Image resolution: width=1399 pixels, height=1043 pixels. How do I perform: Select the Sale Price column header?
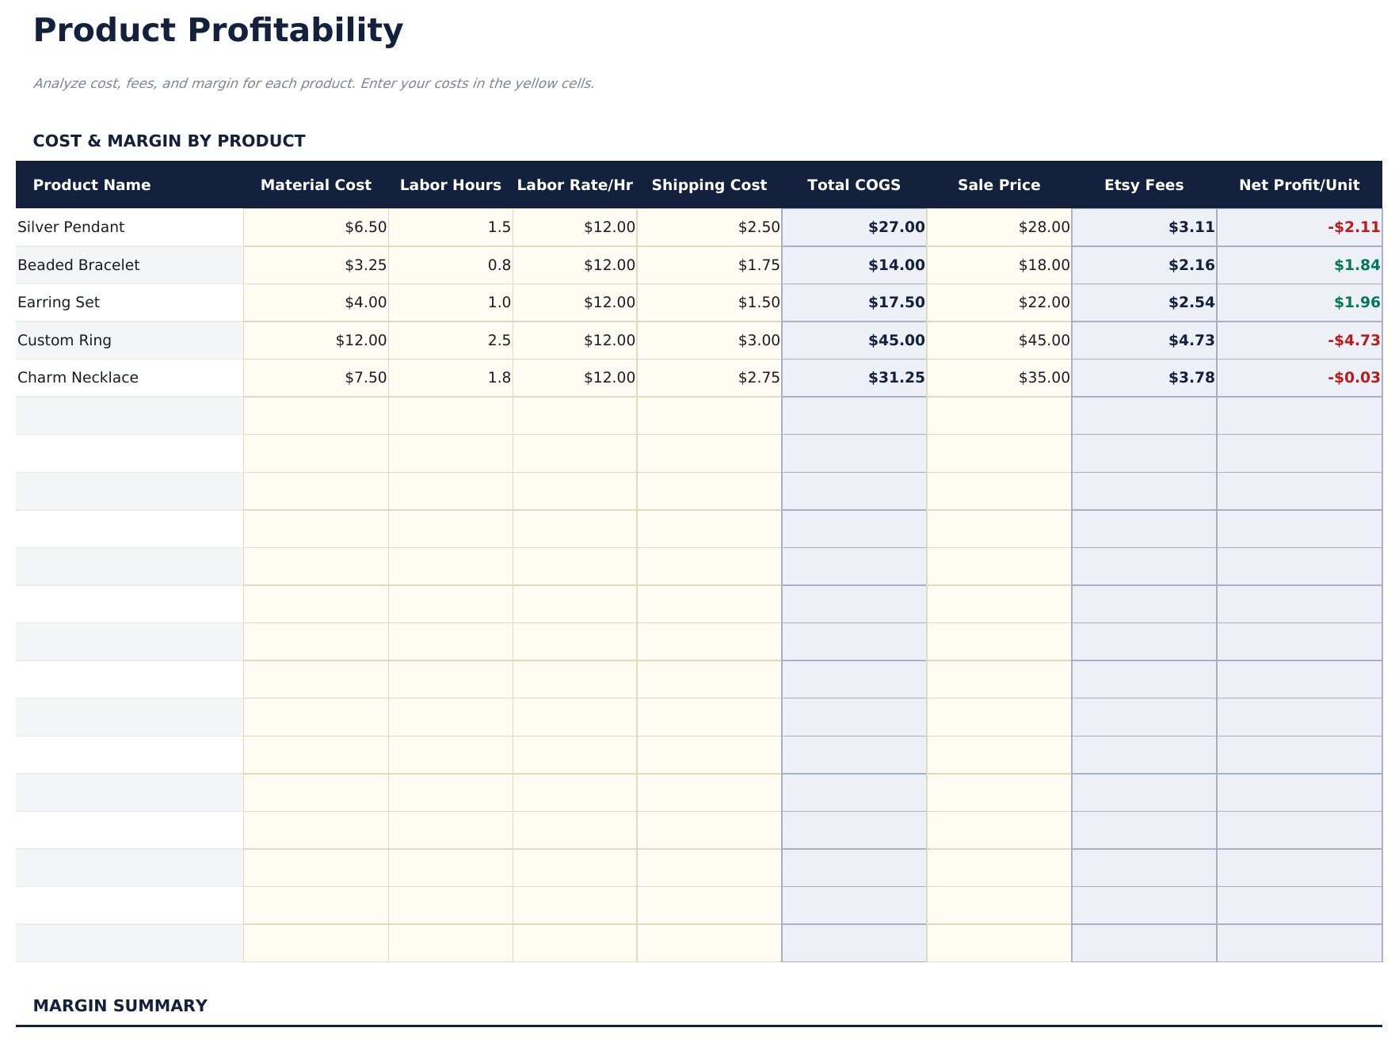tap(1000, 185)
